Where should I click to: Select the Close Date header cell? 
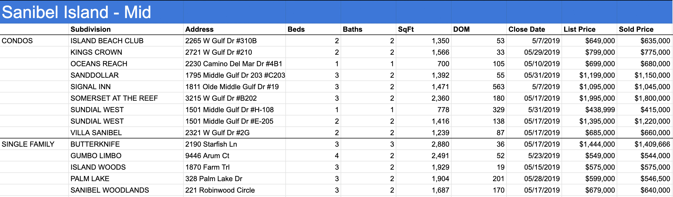534,29
